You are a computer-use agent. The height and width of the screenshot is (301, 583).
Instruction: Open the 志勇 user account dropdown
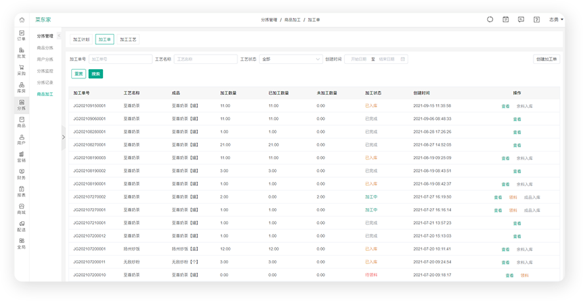coord(556,20)
